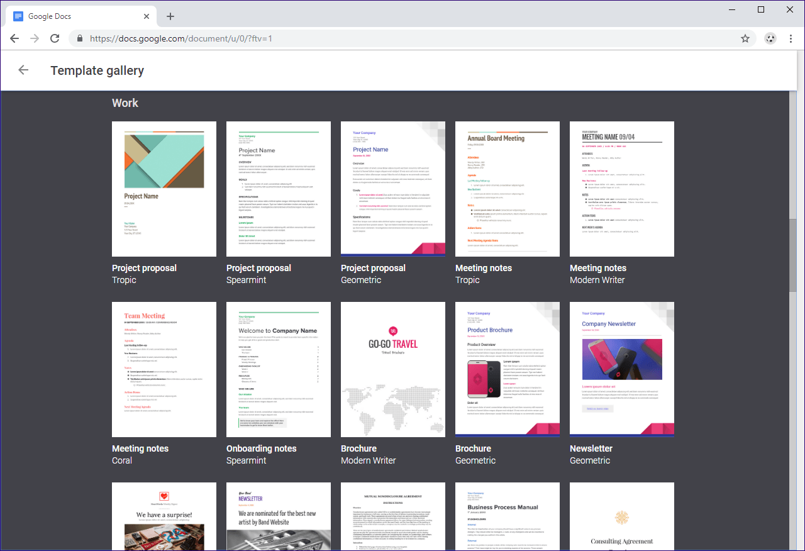Click the back arrow beside Template gallery
Screen dimensions: 805x551
23,70
